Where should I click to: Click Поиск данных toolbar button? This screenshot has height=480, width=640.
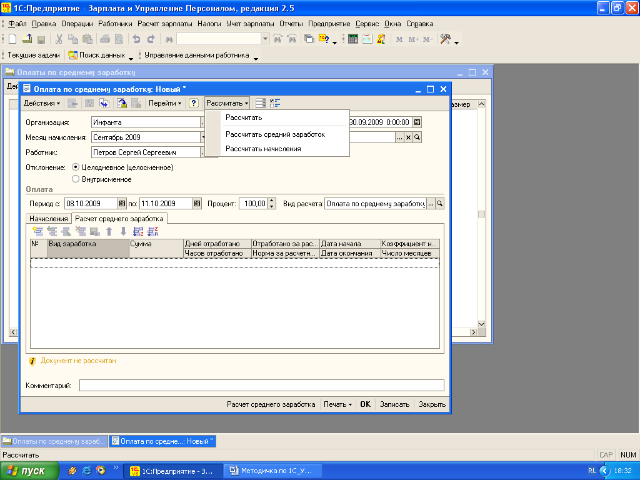click(97, 55)
